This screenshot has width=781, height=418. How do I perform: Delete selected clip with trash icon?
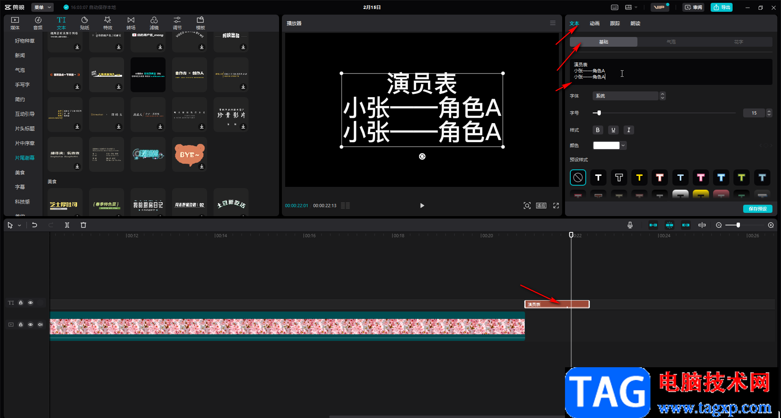click(83, 225)
